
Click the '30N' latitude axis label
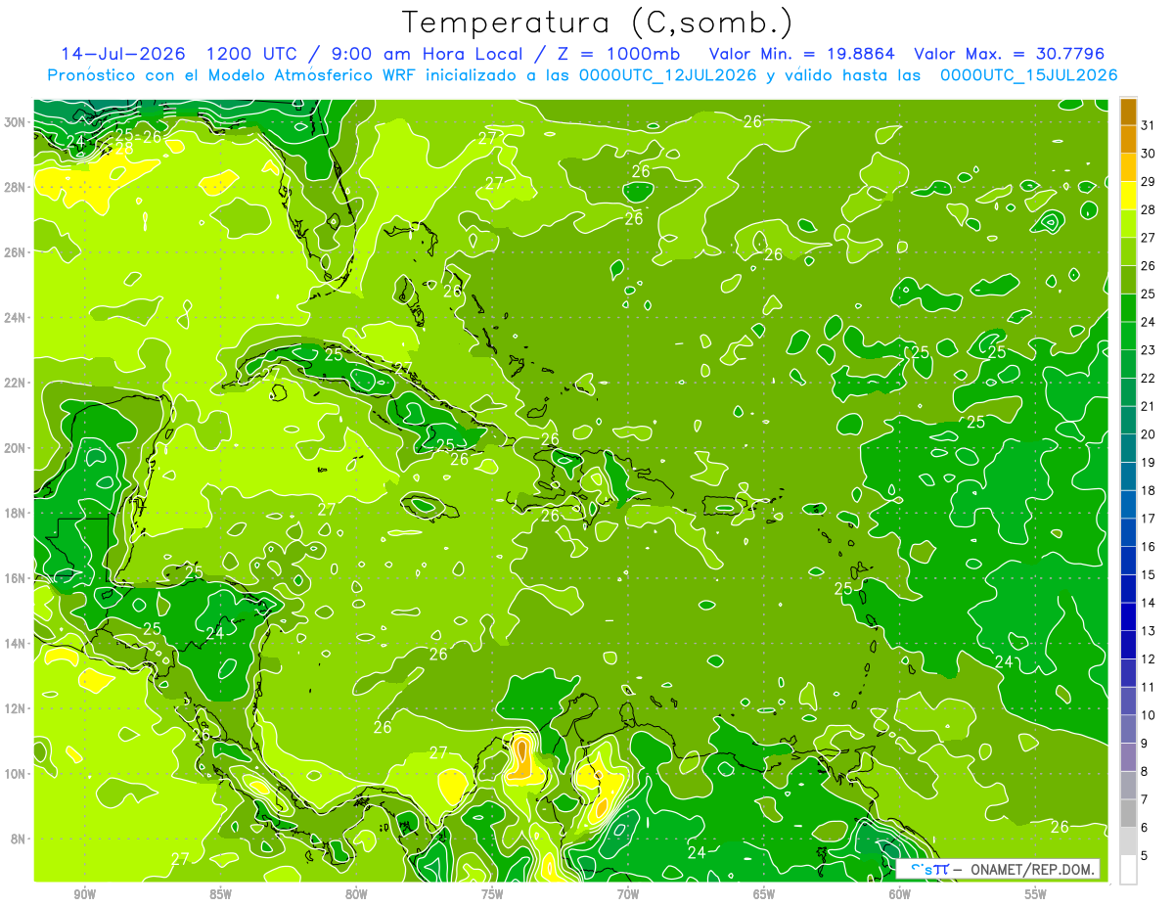pos(15,122)
